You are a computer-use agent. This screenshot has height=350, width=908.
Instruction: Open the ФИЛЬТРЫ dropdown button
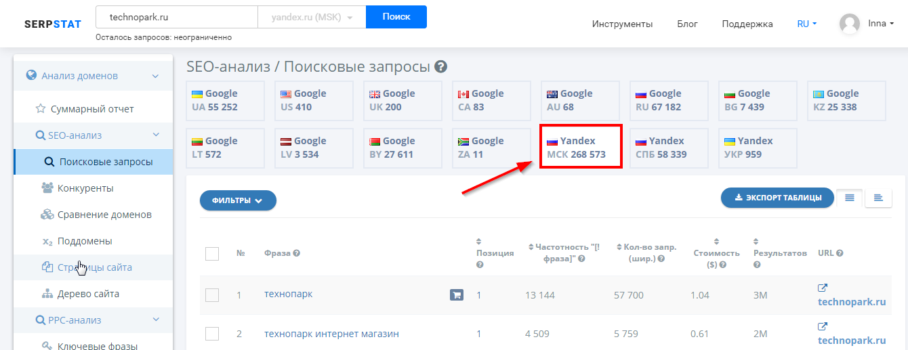pos(238,200)
